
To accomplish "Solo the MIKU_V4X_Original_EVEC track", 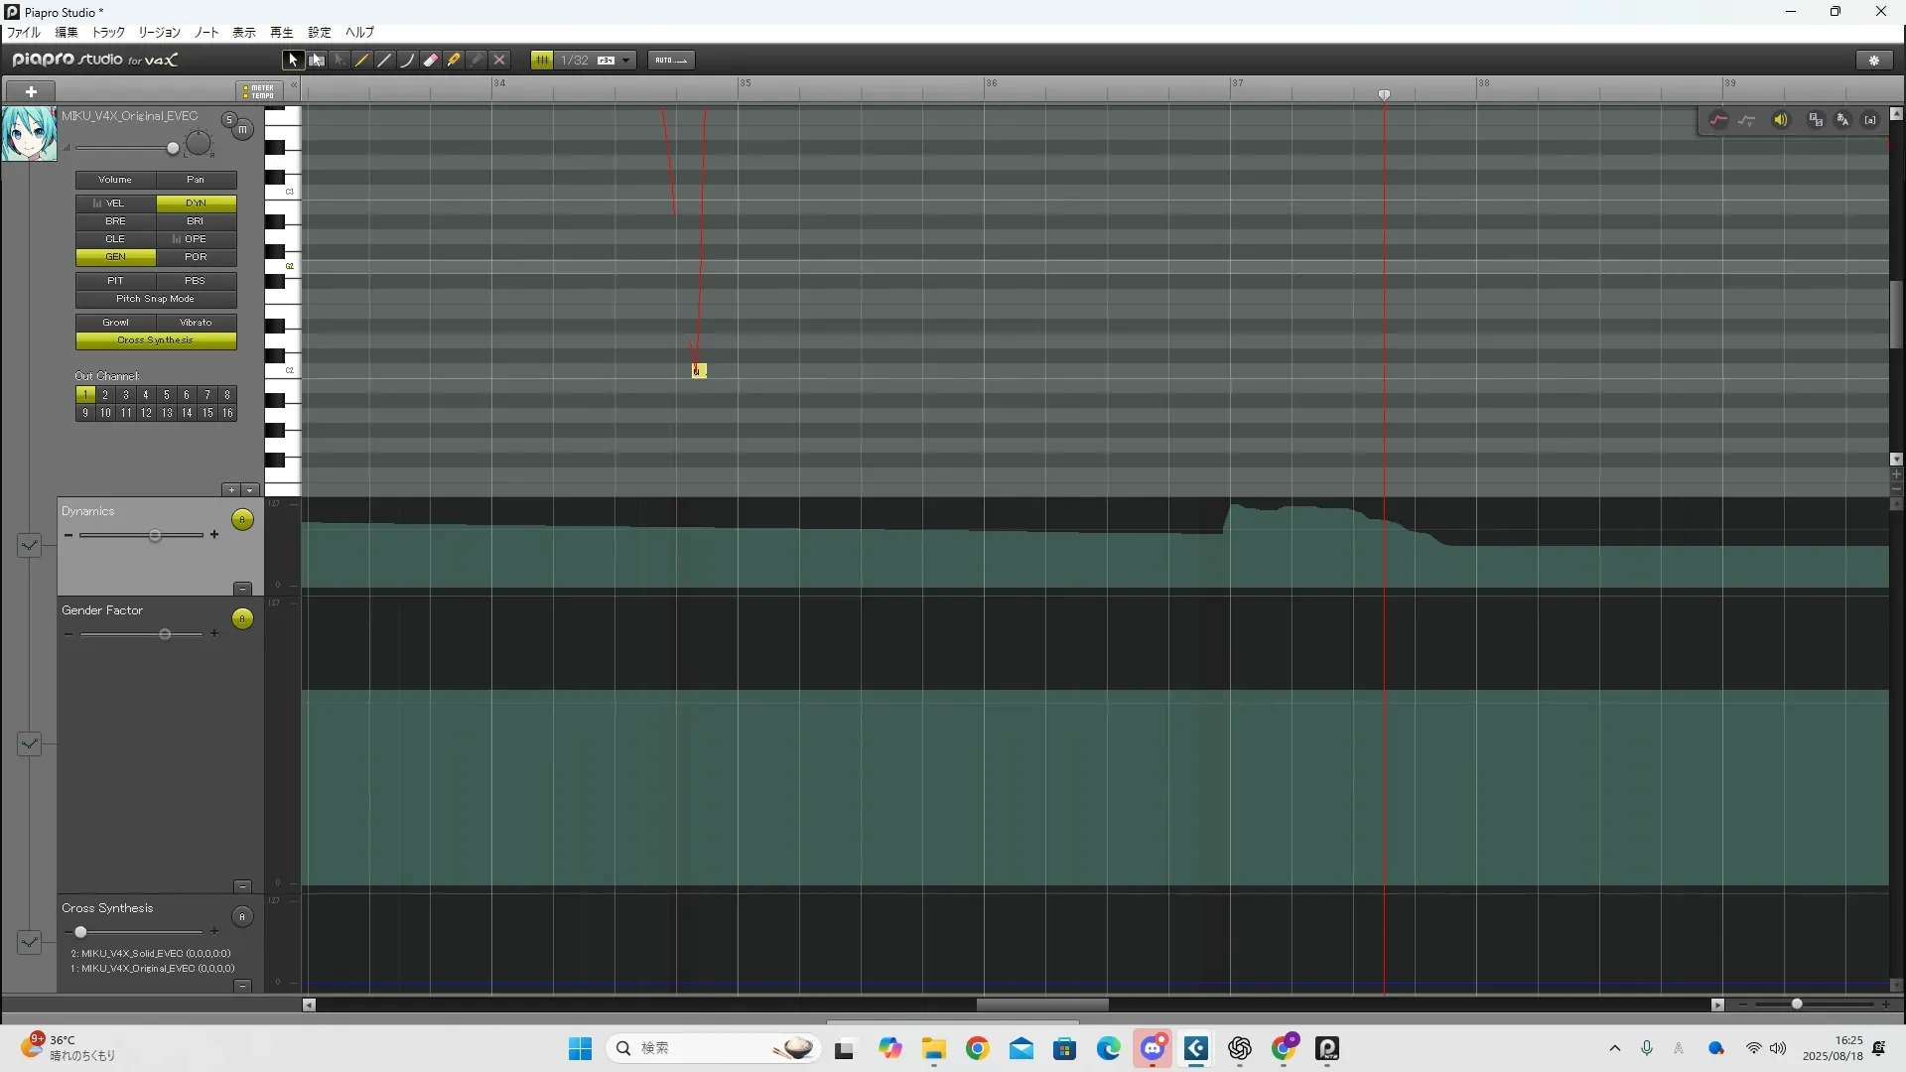I will (229, 120).
